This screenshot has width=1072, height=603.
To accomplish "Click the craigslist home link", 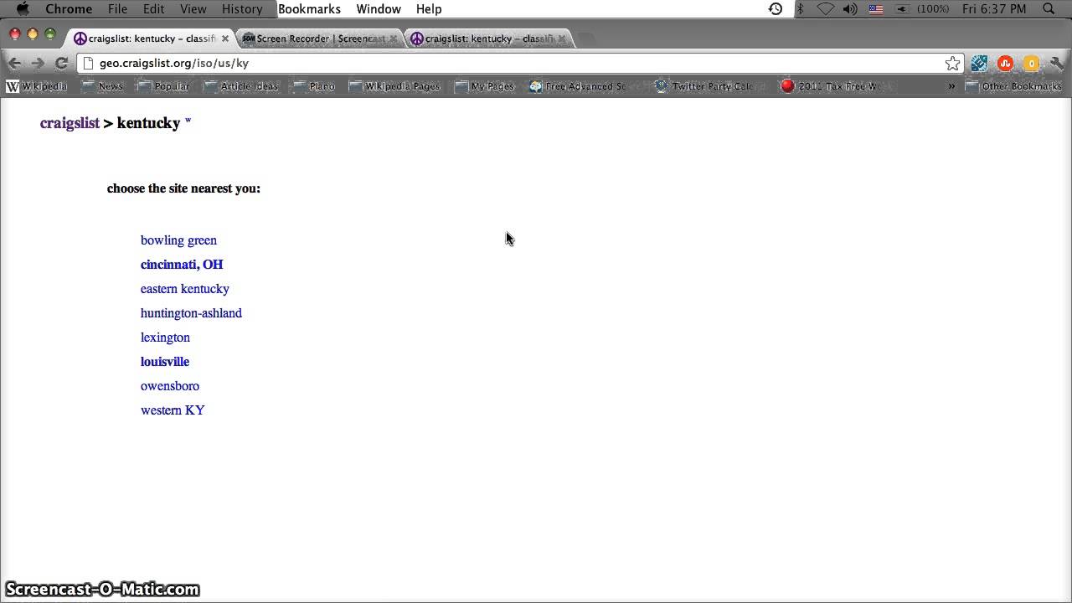I will tap(70, 123).
